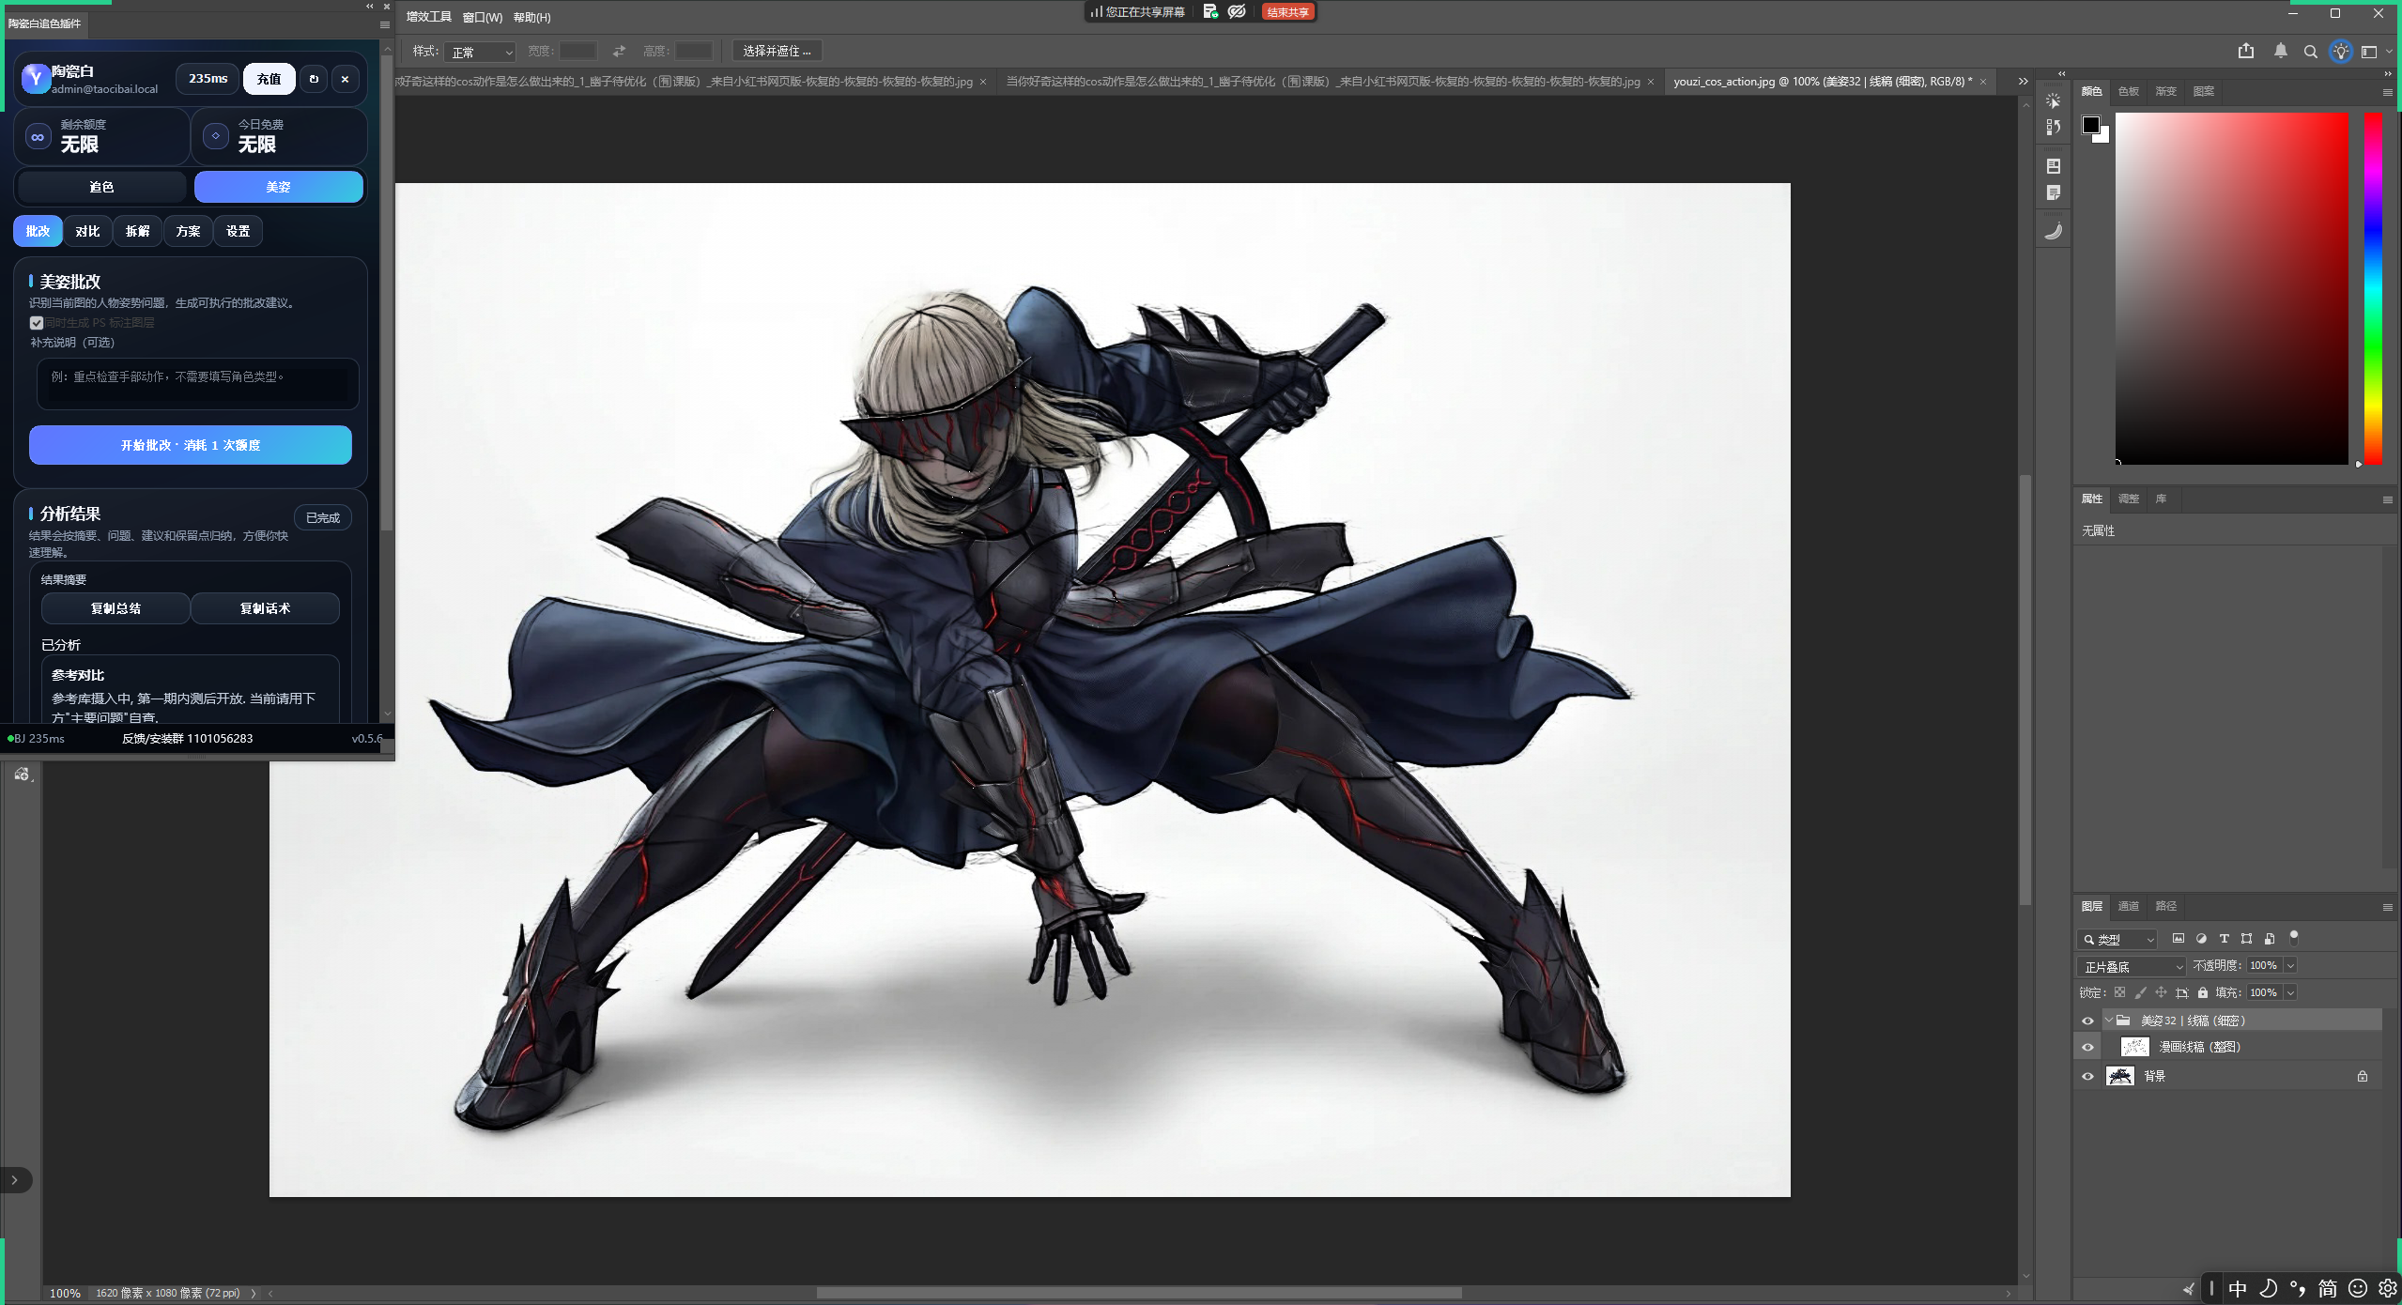Open the layer 类型 filter dropdown

pyautogui.click(x=2117, y=939)
